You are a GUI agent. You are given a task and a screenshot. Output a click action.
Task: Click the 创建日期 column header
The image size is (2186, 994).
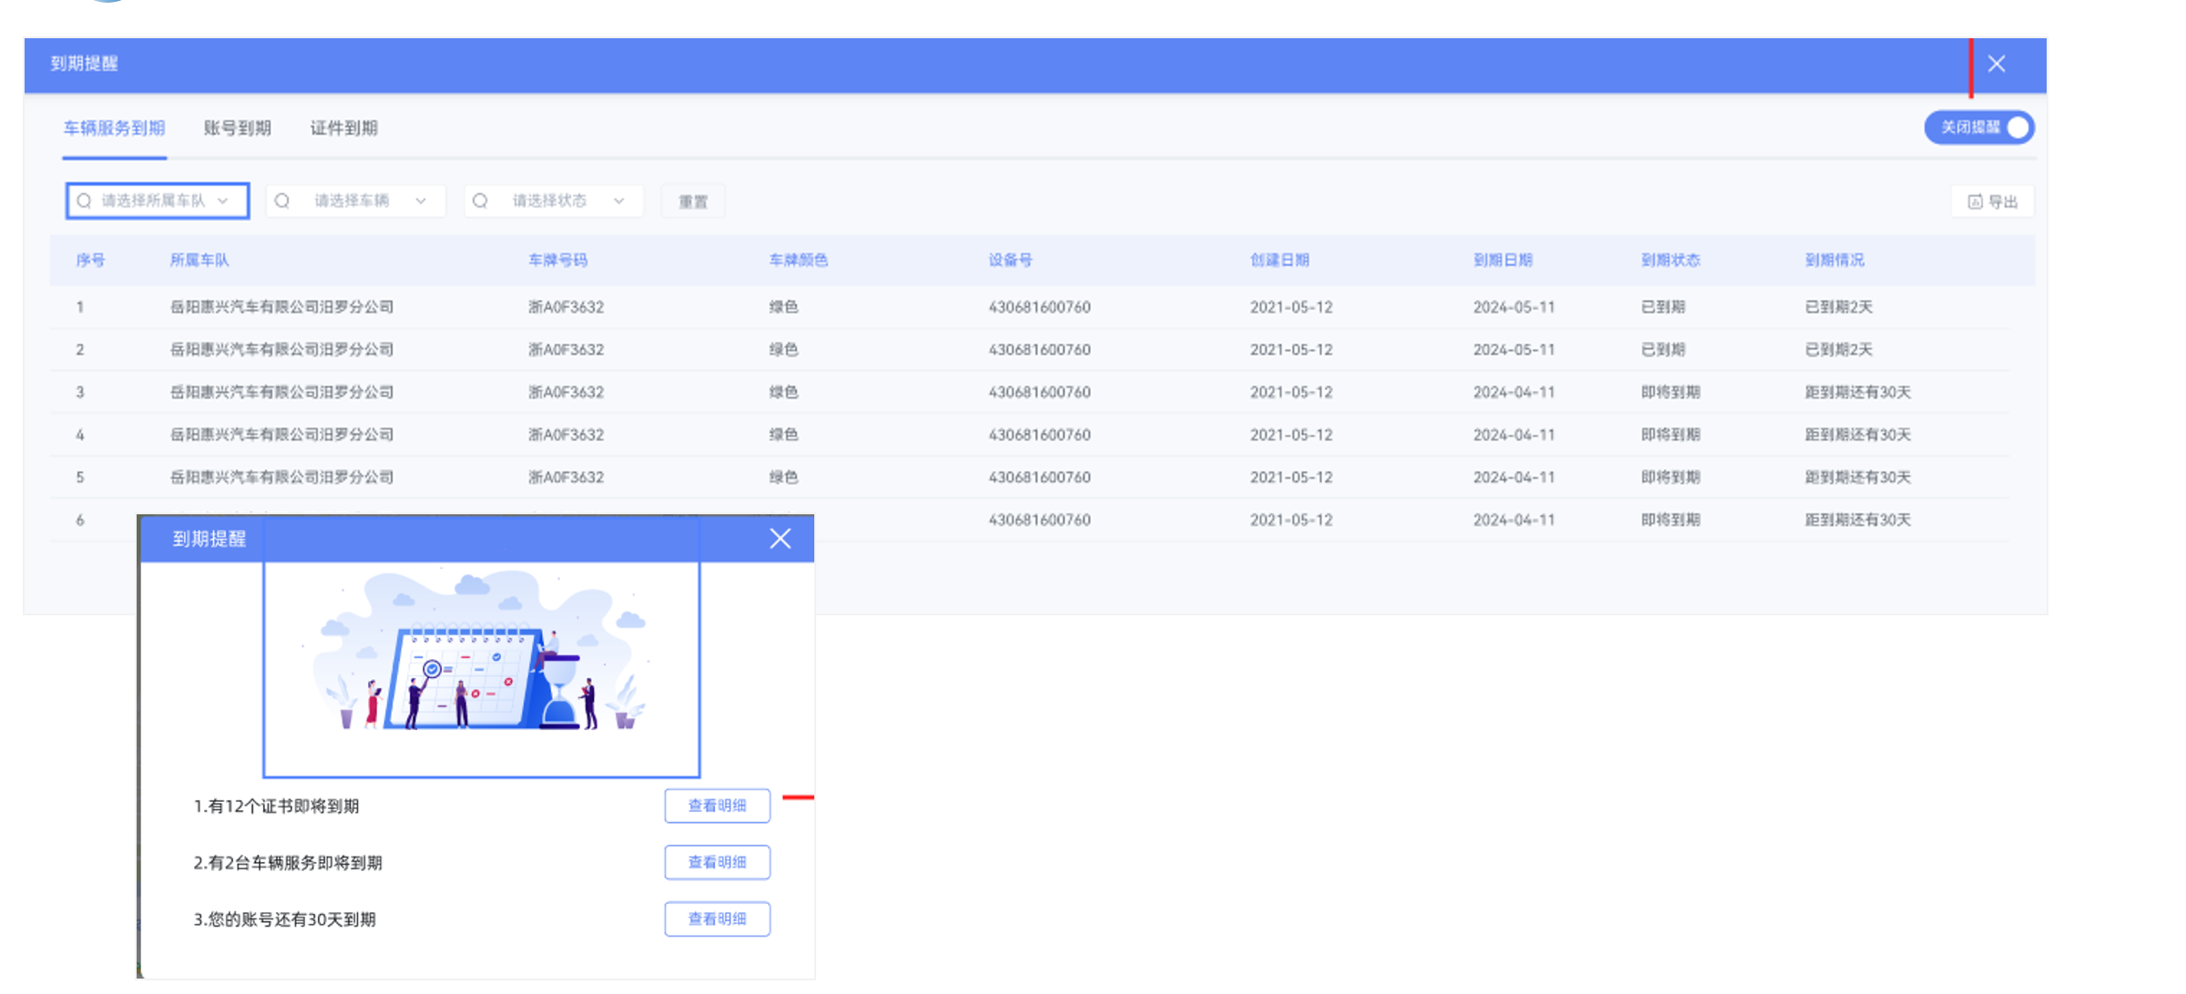[x=1280, y=260]
